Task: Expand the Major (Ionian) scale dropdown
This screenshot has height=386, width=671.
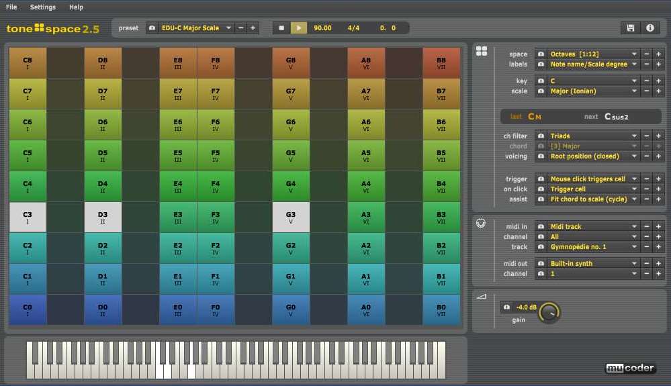Action: click(592, 91)
